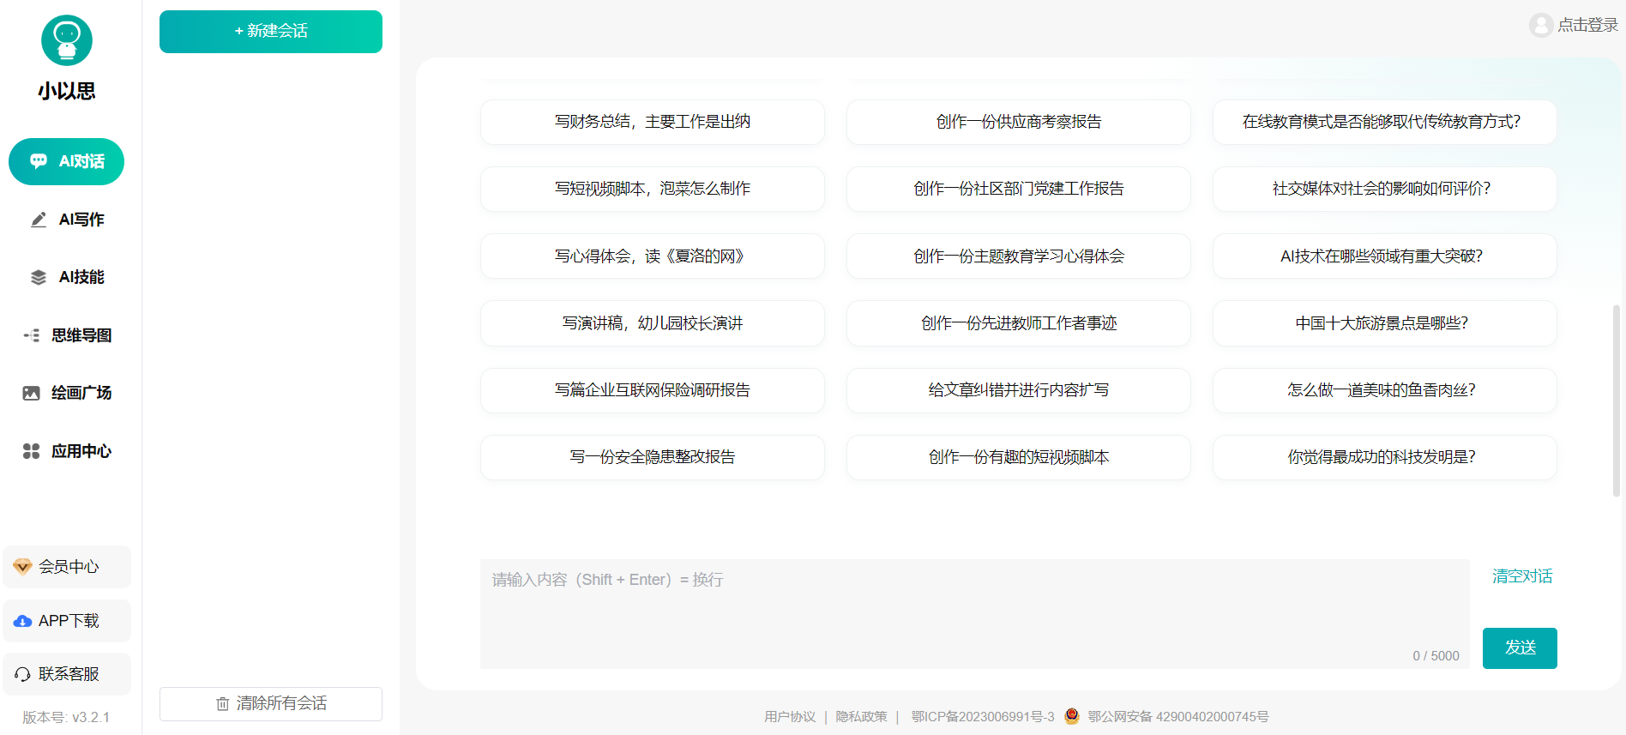The image size is (1626, 735).
Task: Select prompt 社交媒体对社会的影响如何评价?
Action: tap(1385, 189)
